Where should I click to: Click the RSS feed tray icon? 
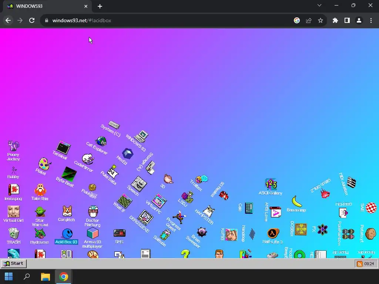click(x=360, y=264)
